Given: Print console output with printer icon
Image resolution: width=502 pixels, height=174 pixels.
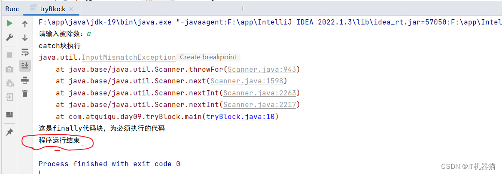Looking at the screenshot, I should click(24, 80).
